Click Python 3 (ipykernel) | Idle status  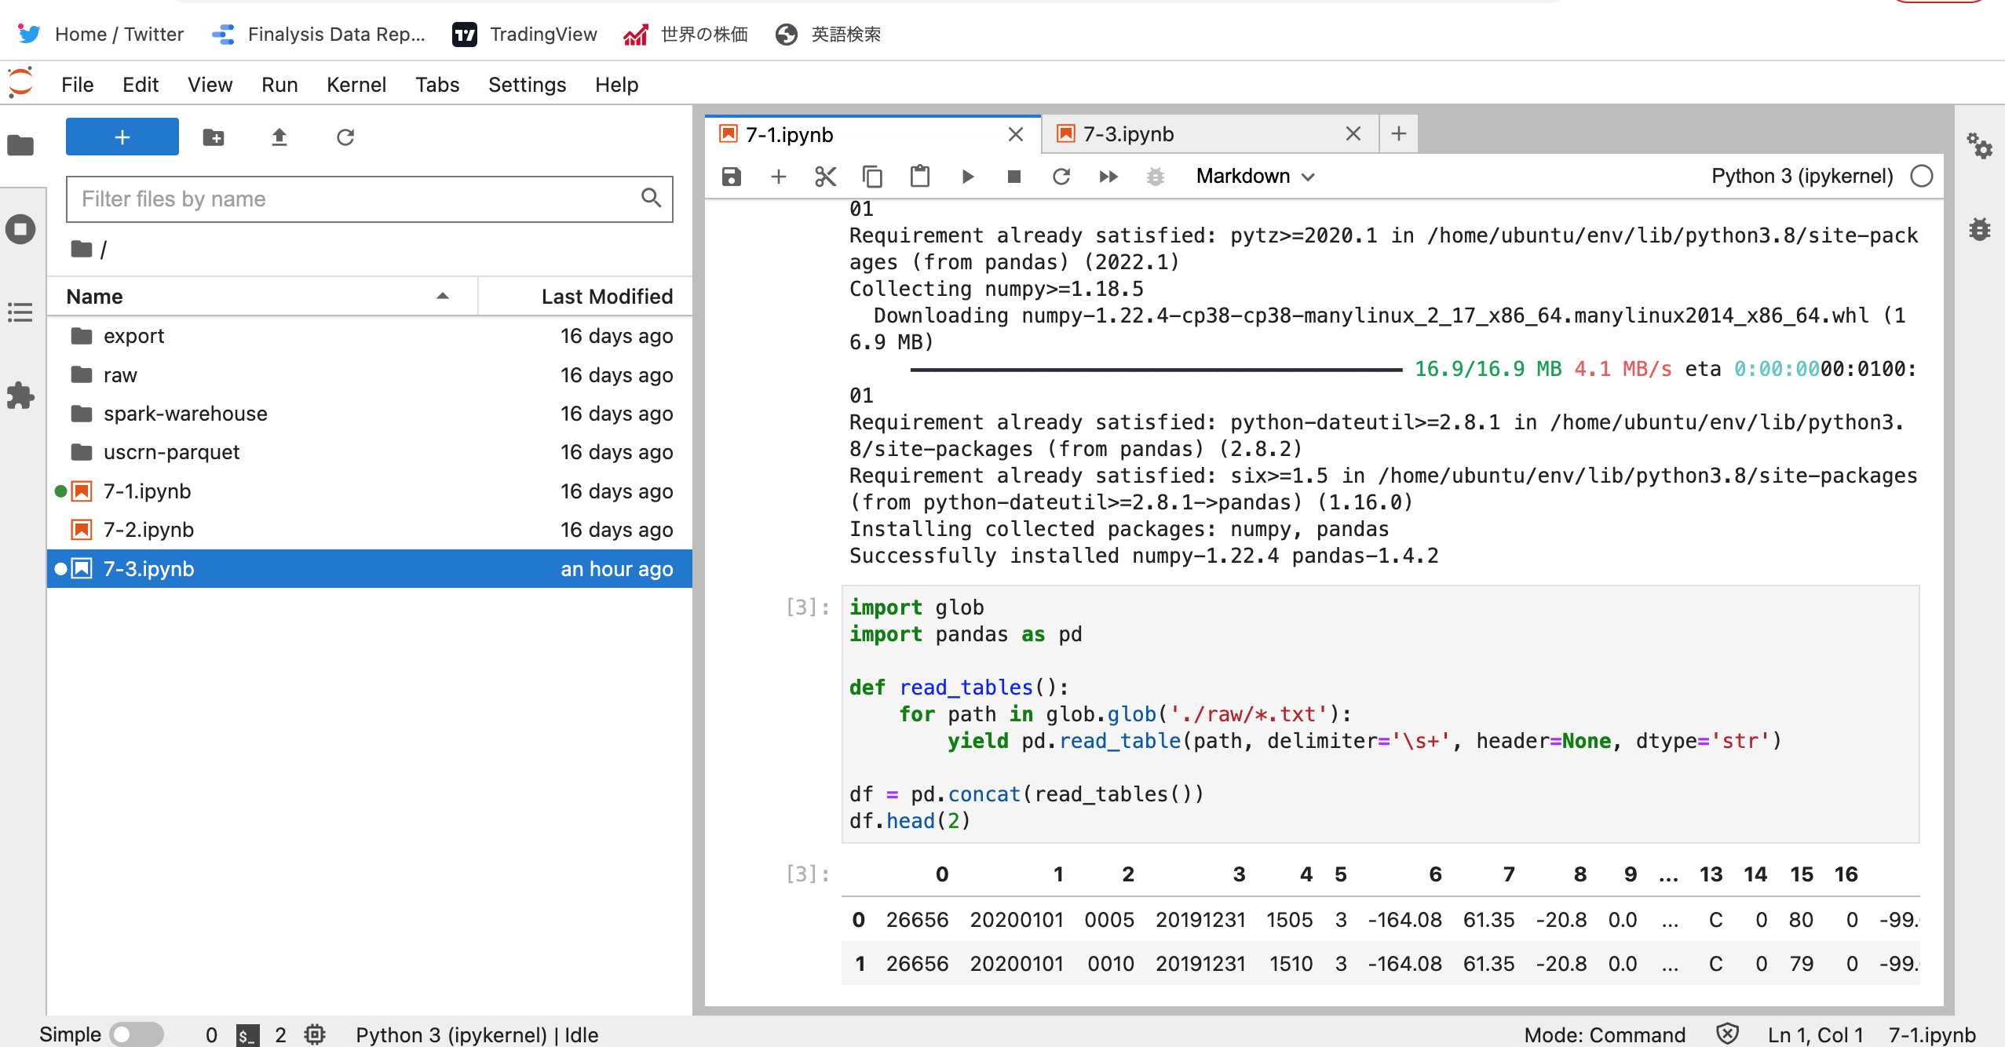click(x=477, y=1034)
